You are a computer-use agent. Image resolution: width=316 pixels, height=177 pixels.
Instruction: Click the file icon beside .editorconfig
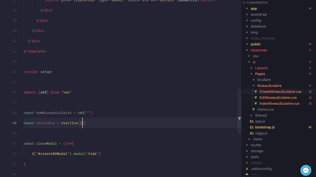click(x=247, y=169)
